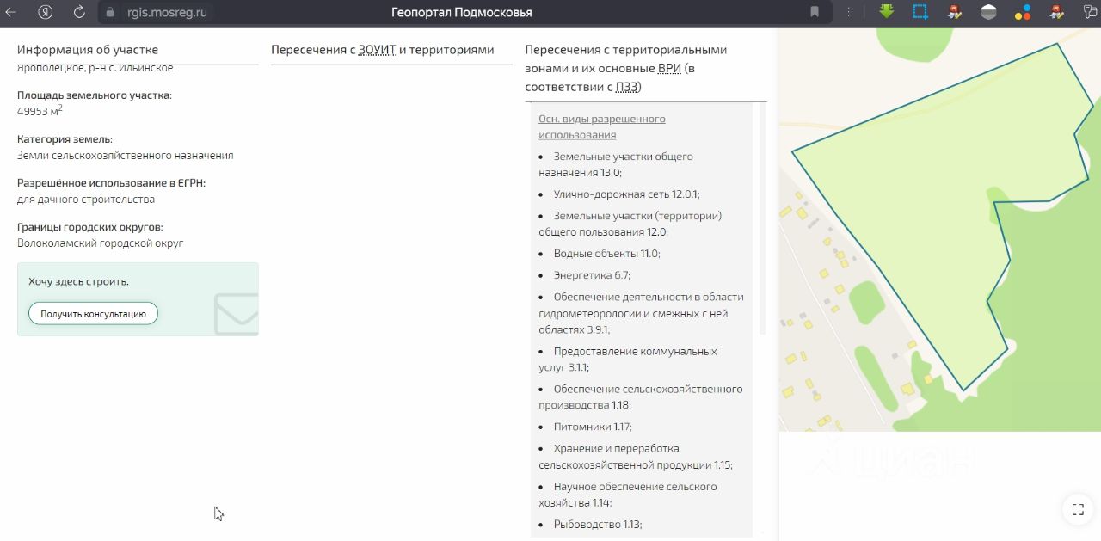Open the ПЗЗ abbreviation link
1101x541 pixels.
[627, 88]
